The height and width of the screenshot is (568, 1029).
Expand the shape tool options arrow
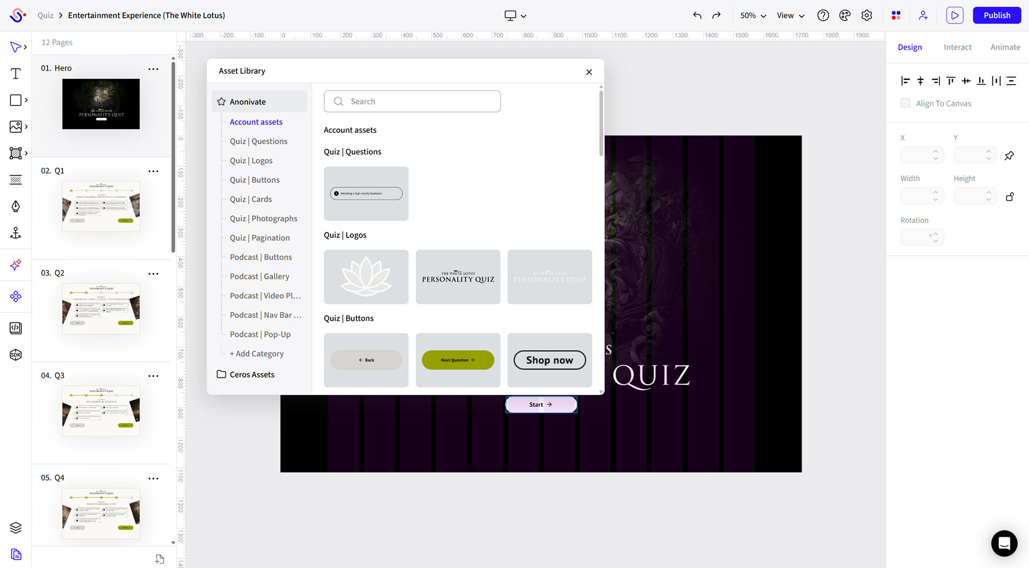[26, 100]
